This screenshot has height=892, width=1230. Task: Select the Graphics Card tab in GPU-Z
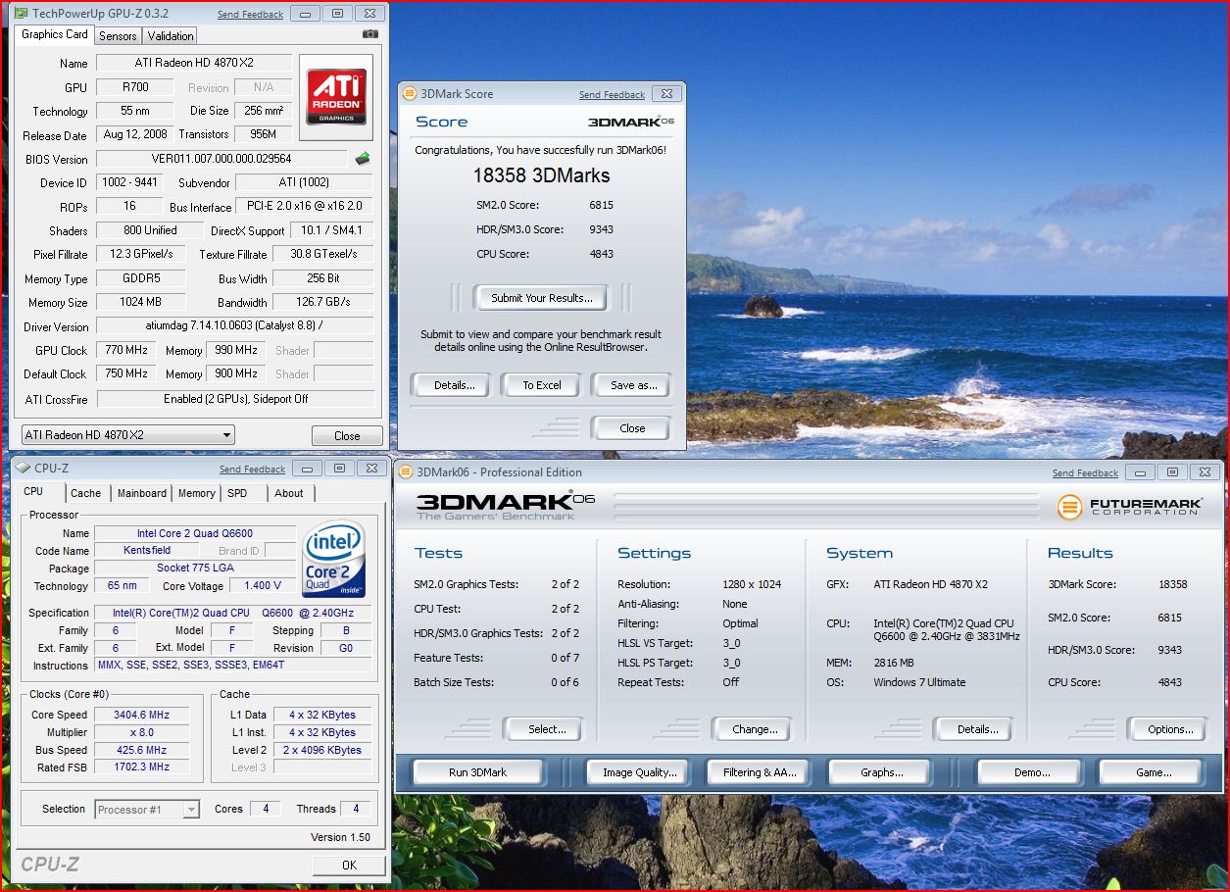click(55, 34)
